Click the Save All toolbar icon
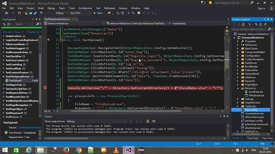The height and width of the screenshot is (154, 275). [x=35, y=13]
